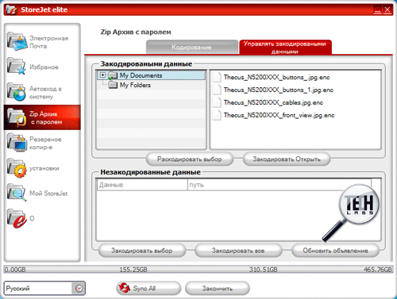
Task: Select the My Documents tree row
Action: click(x=151, y=75)
